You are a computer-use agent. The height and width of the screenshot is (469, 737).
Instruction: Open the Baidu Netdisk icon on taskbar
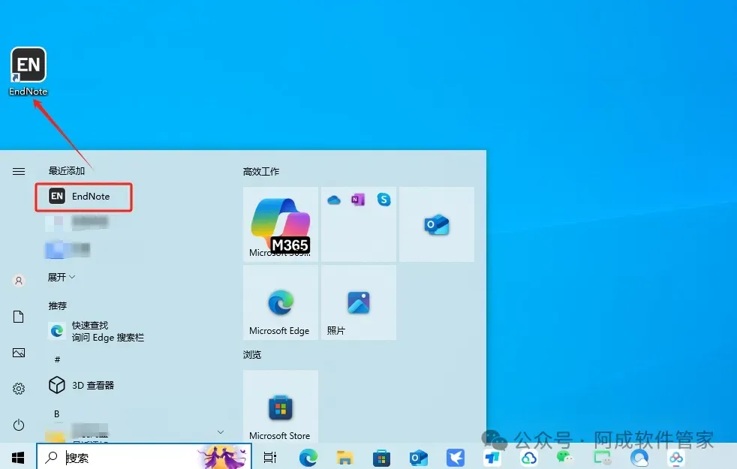[676, 458]
